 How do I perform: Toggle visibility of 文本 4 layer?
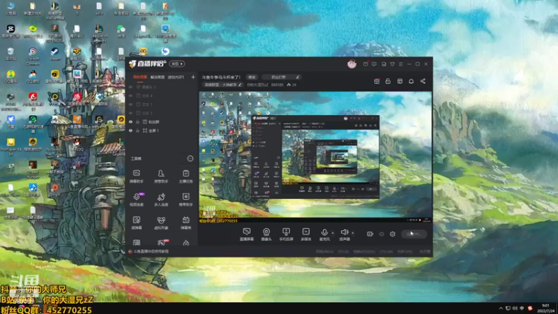point(130,96)
